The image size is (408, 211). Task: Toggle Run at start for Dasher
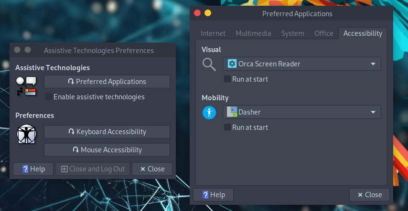pos(227,127)
